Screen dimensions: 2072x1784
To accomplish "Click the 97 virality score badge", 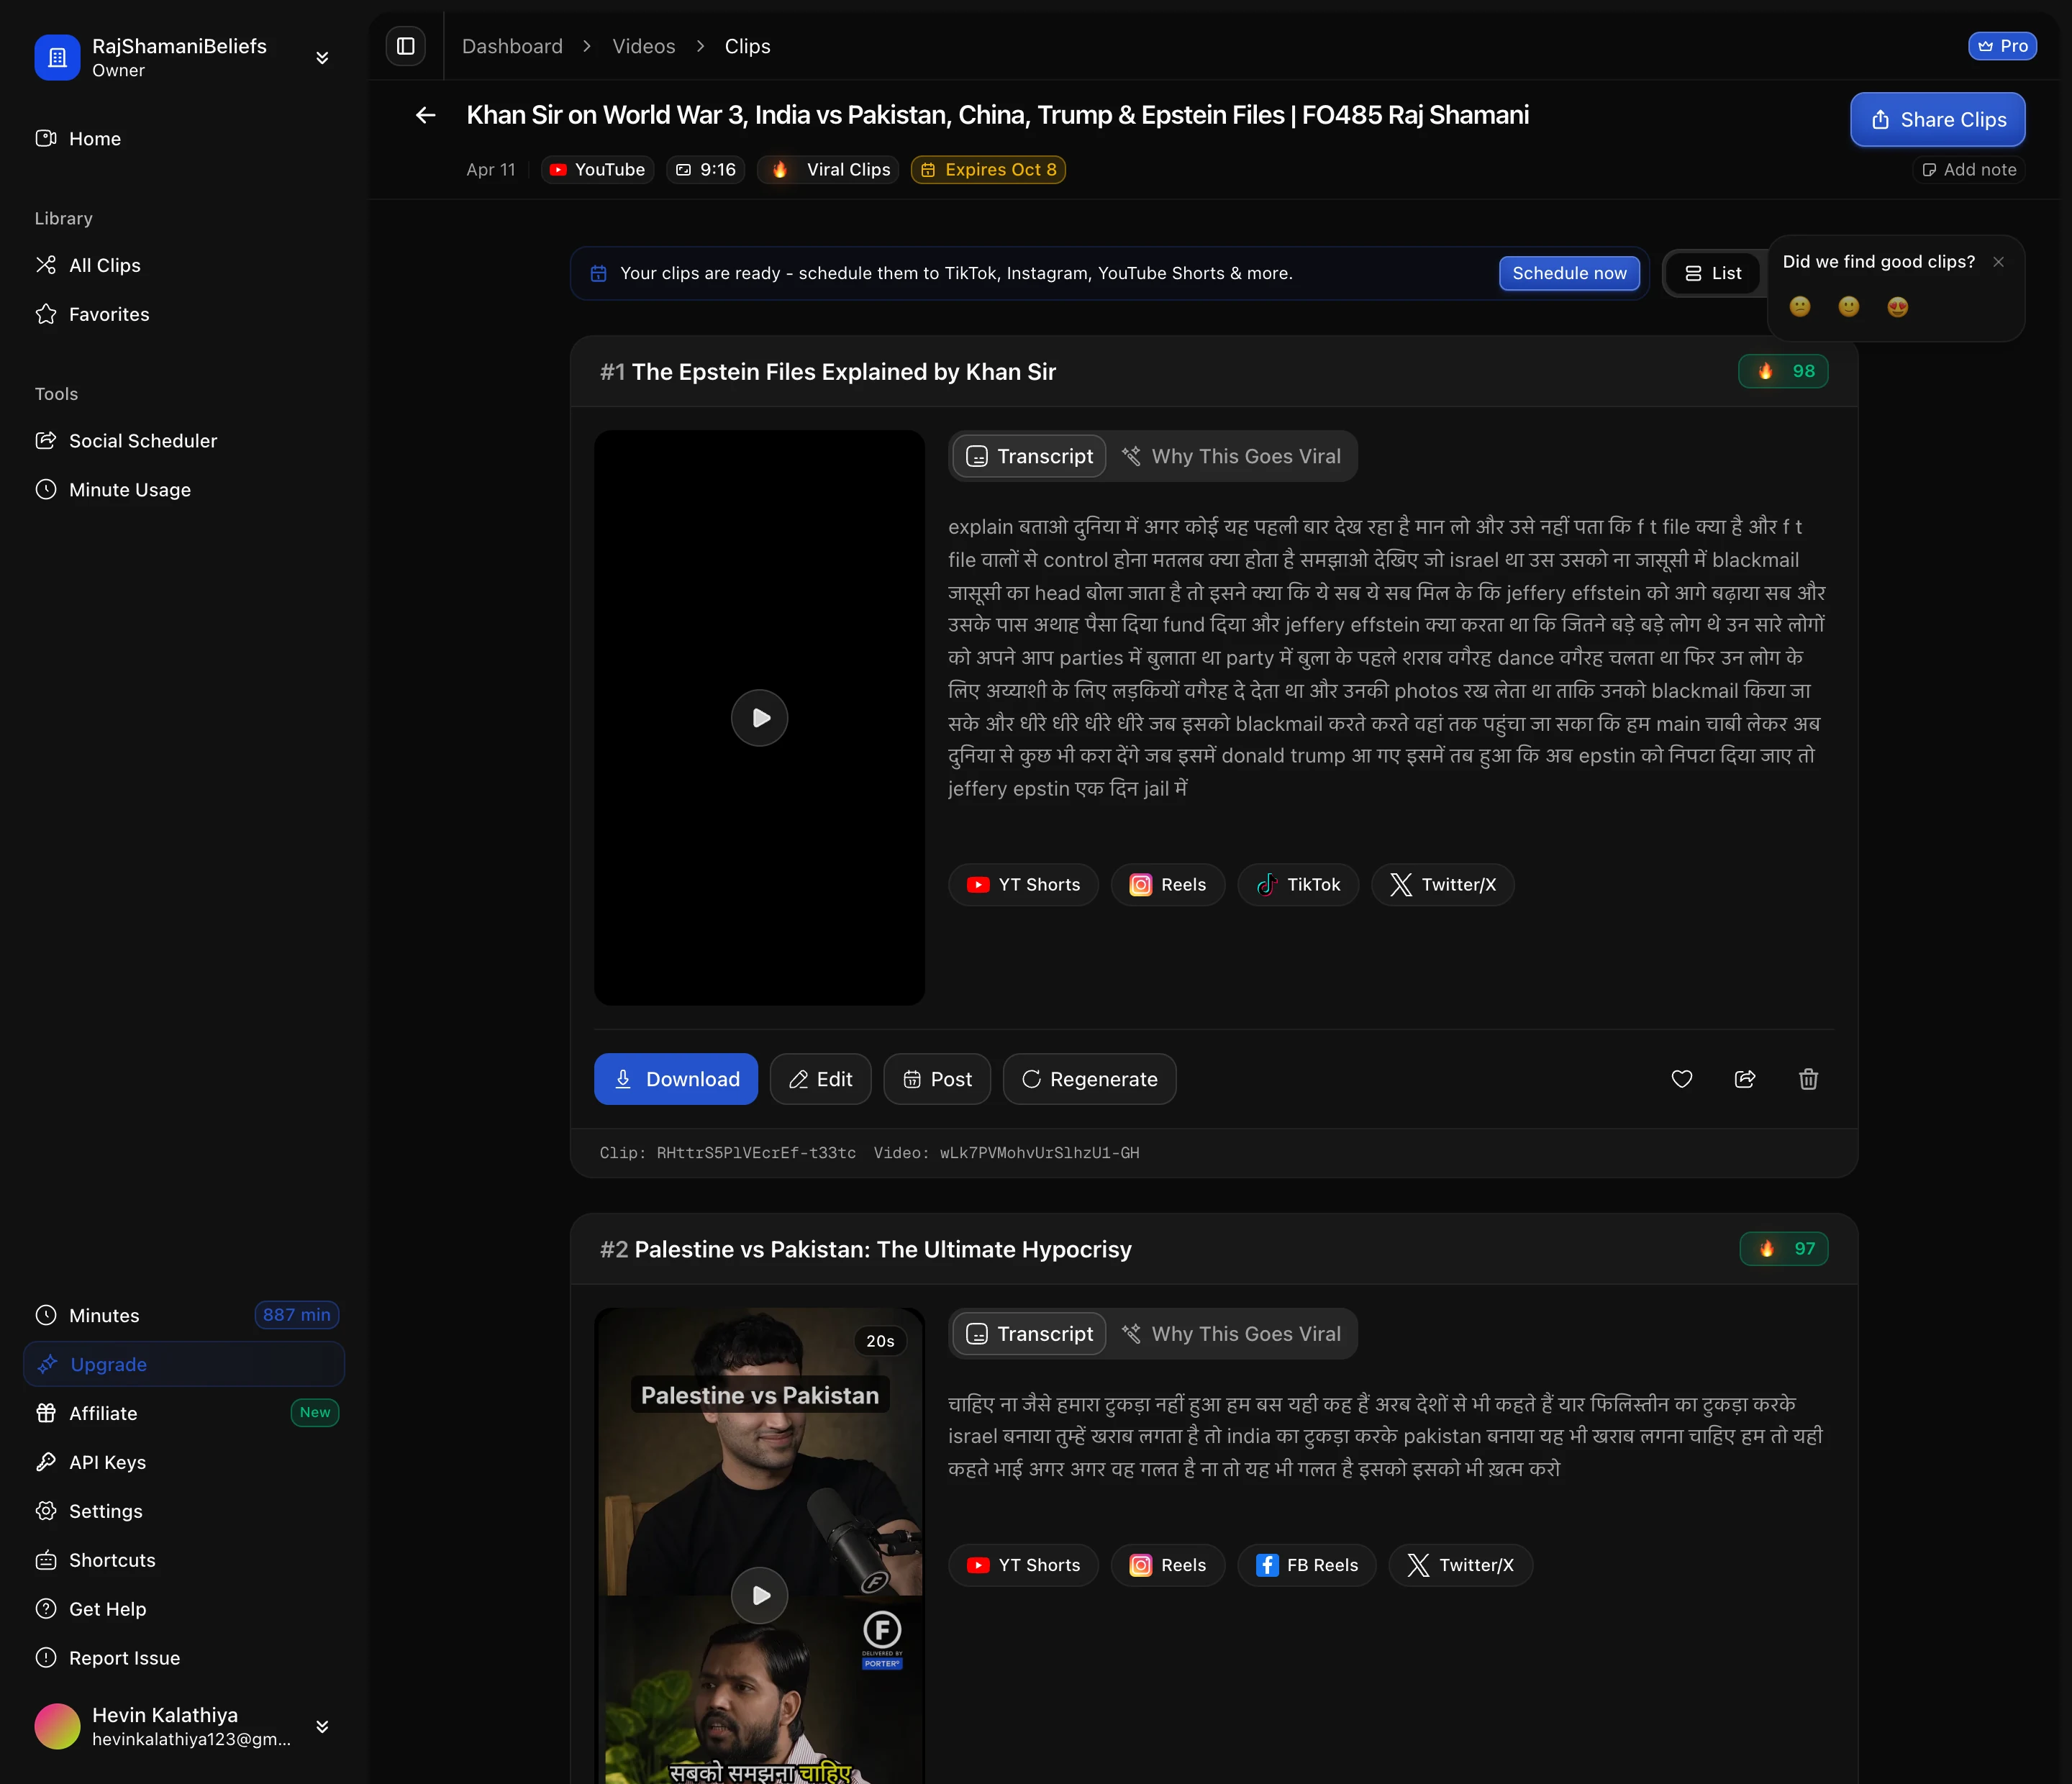I will pyautogui.click(x=1784, y=1248).
